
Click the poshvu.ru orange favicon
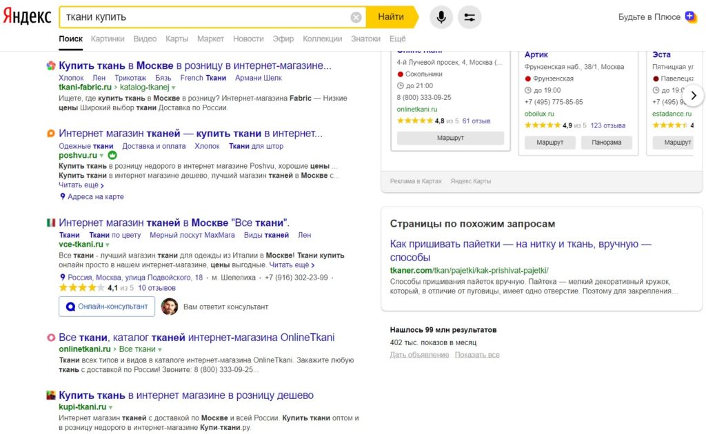51,134
